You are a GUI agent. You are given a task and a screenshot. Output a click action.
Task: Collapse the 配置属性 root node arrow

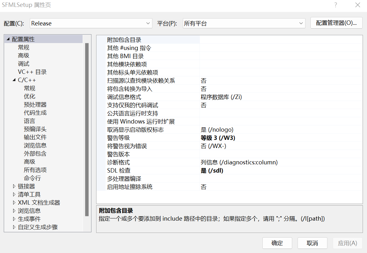[x=8, y=39]
